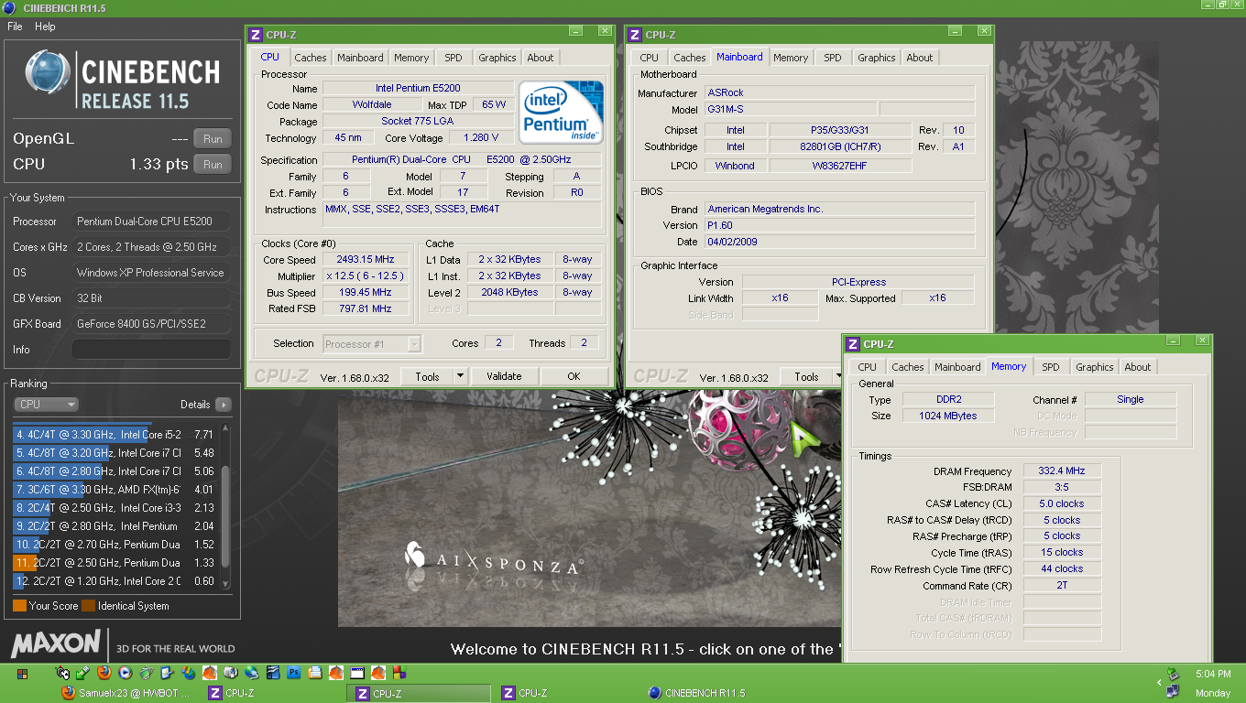
Task: Expand Tools dropdown arrow in CPU-Z CPU window
Action: [x=461, y=376]
